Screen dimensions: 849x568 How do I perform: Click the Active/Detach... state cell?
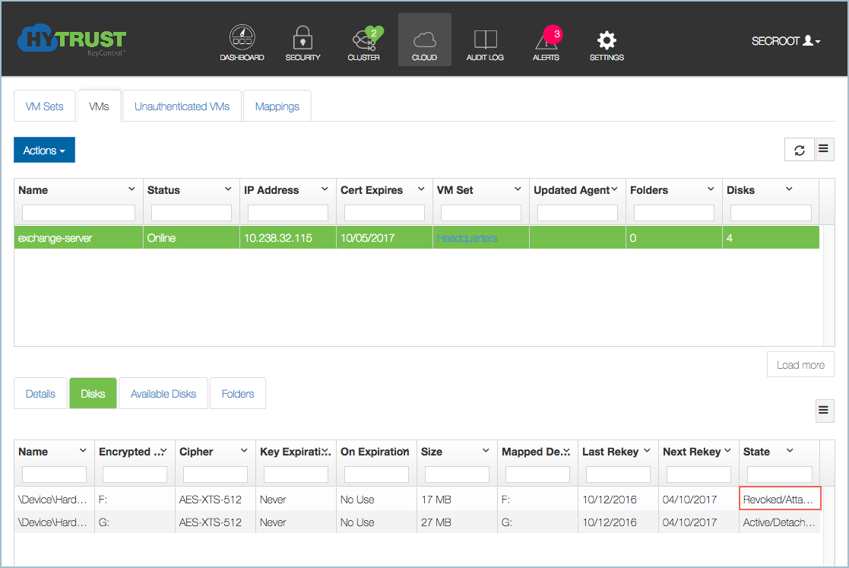tap(780, 522)
